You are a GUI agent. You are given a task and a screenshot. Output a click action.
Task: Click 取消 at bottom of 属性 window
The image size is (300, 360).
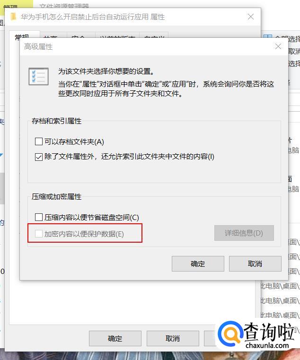tap(173, 338)
